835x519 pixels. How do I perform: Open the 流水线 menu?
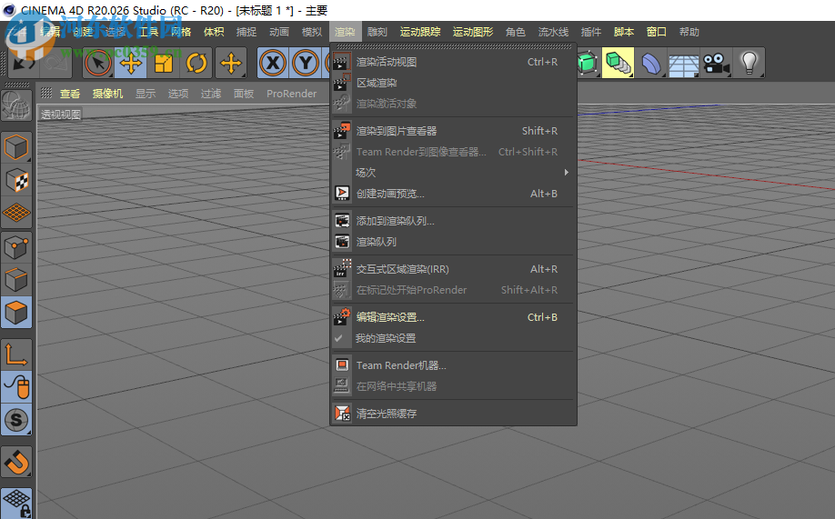point(553,32)
